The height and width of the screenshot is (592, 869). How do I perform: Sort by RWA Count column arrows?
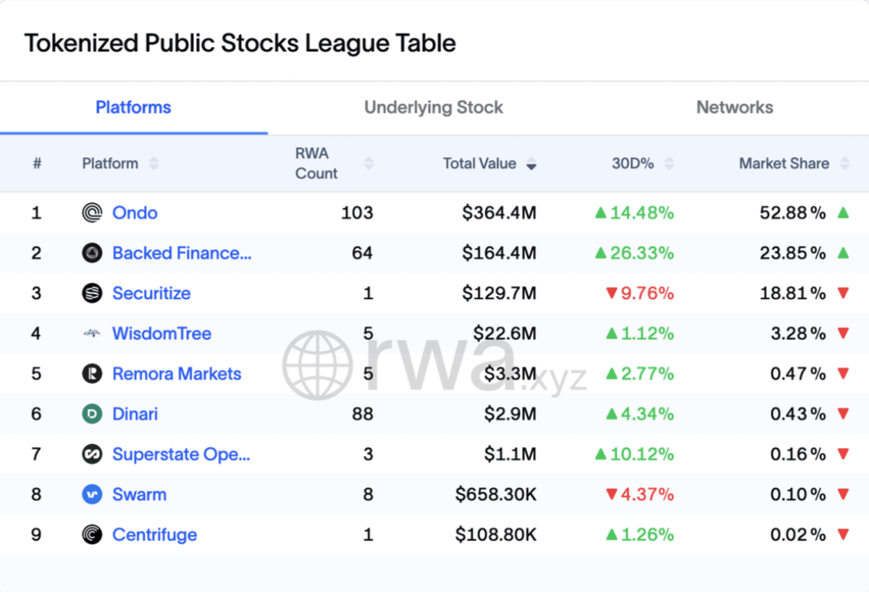[369, 164]
